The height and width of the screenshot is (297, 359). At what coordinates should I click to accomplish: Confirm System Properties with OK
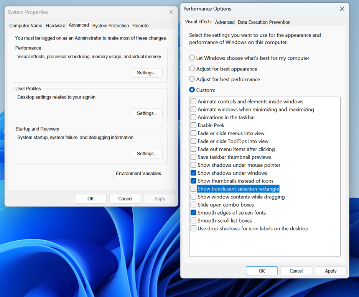click(91, 199)
